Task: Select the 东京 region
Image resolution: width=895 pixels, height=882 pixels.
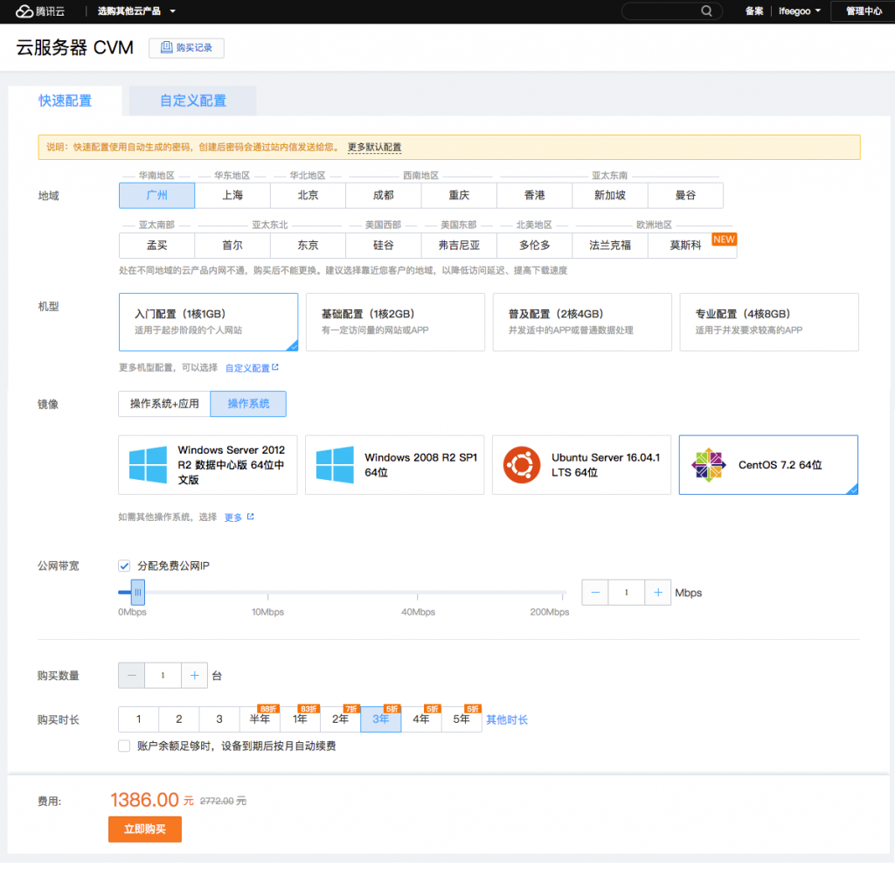Action: point(309,246)
